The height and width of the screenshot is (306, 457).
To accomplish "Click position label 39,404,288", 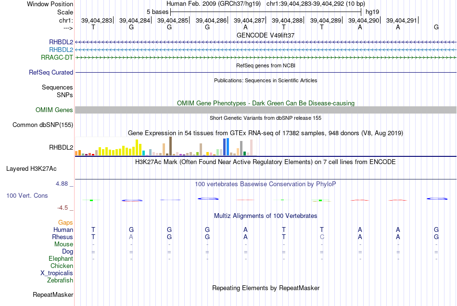I will point(287,20).
